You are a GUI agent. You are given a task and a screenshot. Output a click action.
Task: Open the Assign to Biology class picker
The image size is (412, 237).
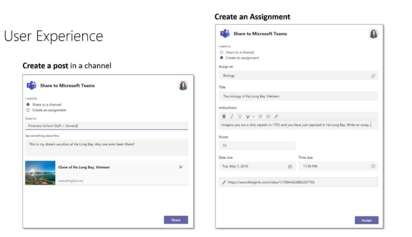point(298,76)
